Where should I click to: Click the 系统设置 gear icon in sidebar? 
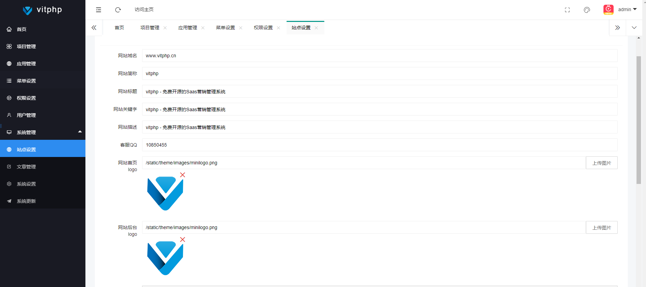[9, 184]
